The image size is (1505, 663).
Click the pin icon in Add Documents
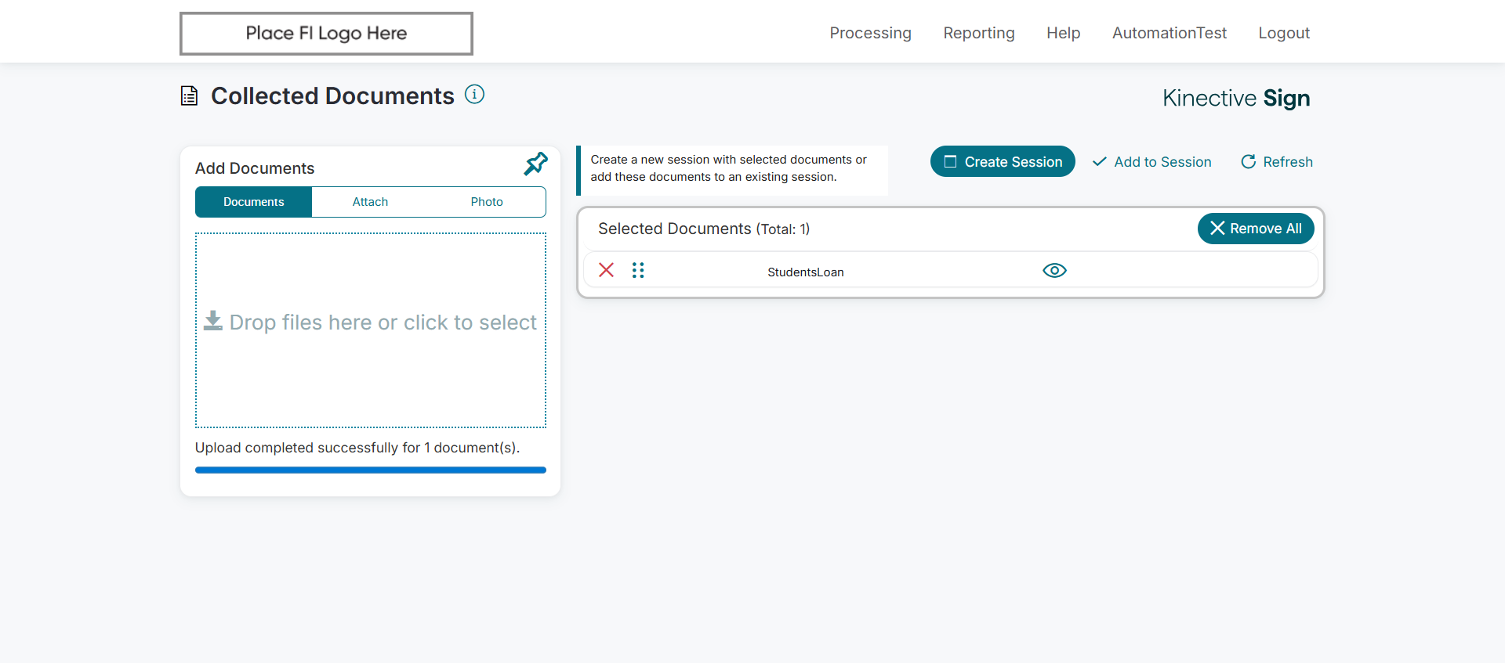click(536, 164)
